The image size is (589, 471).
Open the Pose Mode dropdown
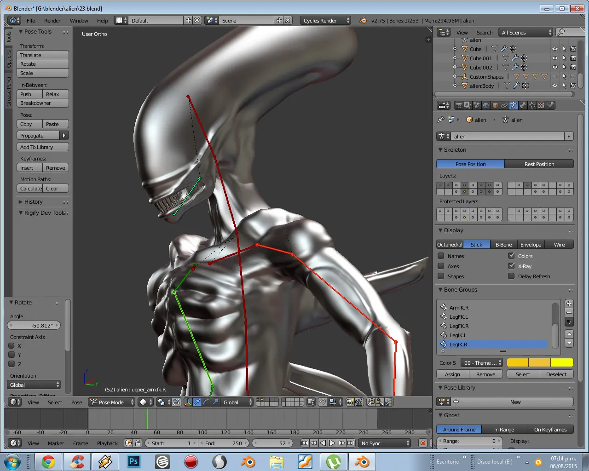pyautogui.click(x=112, y=402)
